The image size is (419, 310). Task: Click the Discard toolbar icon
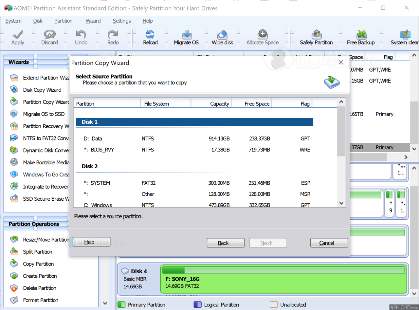[49, 37]
